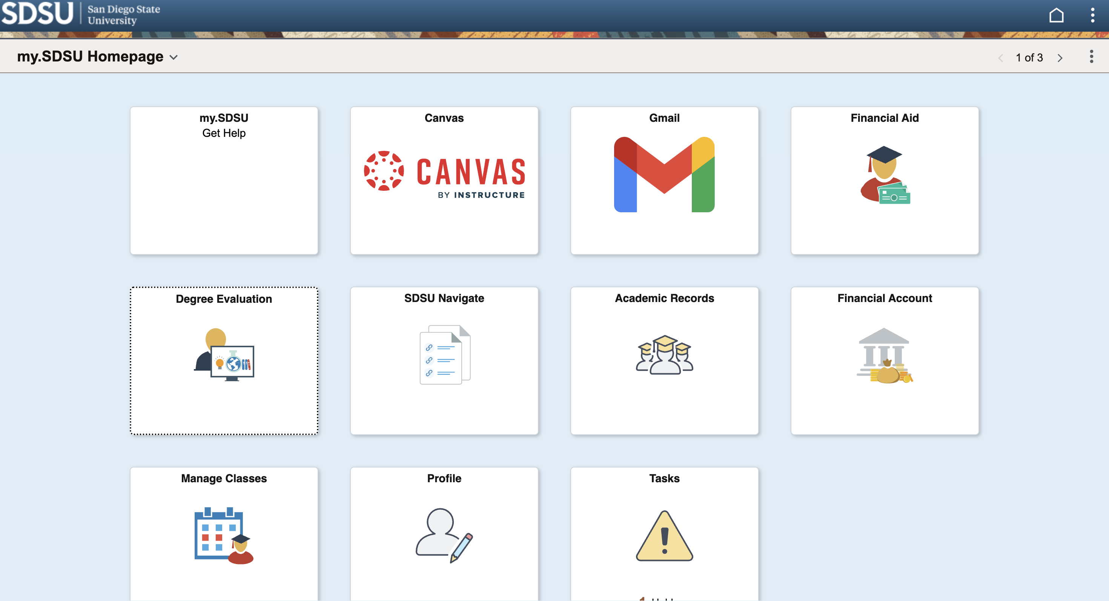Viewport: 1109px width, 601px height.
Task: Click the Financial Aid graduate icon
Action: pos(884,175)
